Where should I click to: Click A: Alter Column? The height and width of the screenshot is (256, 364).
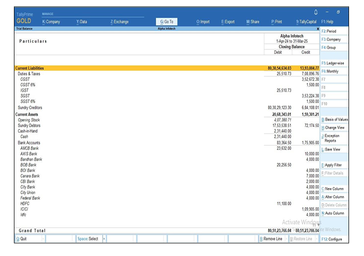(x=334, y=197)
